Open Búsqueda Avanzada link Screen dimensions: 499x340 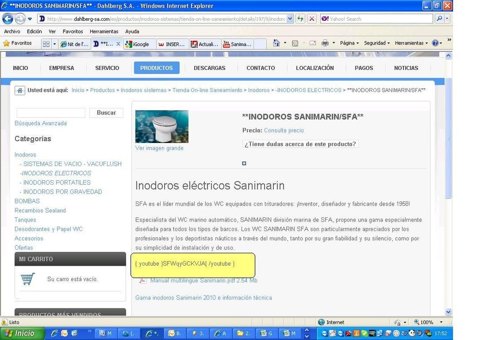pyautogui.click(x=40, y=123)
